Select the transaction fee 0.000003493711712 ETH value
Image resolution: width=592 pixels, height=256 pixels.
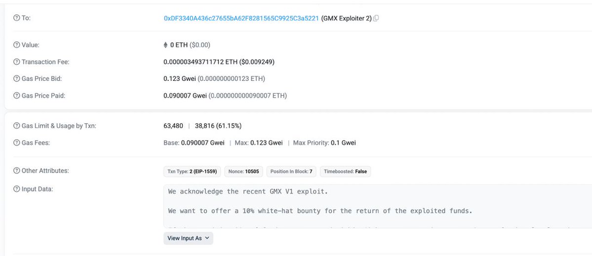coord(200,62)
